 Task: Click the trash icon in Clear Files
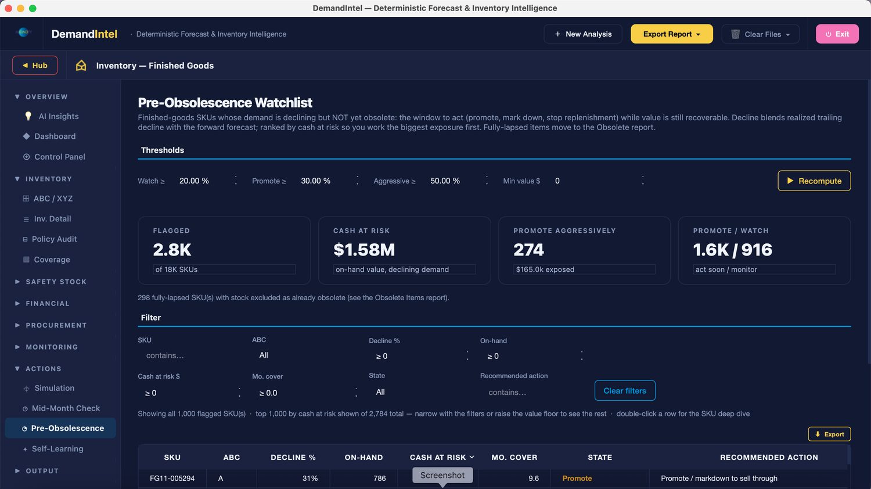(735, 34)
